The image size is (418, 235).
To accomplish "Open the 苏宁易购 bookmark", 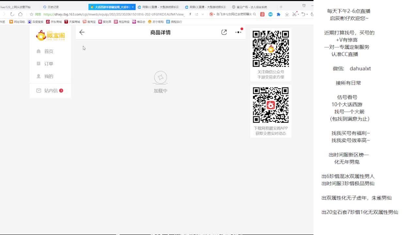I will point(156,22).
